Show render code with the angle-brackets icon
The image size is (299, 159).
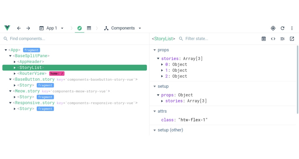click(x=273, y=39)
